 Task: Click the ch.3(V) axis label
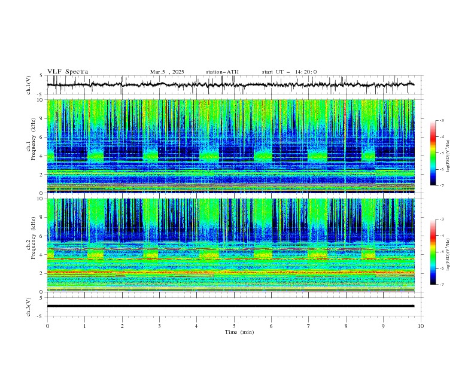[x=29, y=307]
